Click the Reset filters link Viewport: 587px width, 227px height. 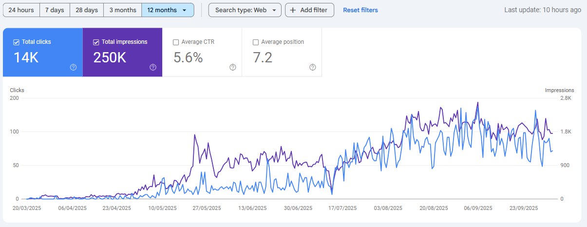360,10
